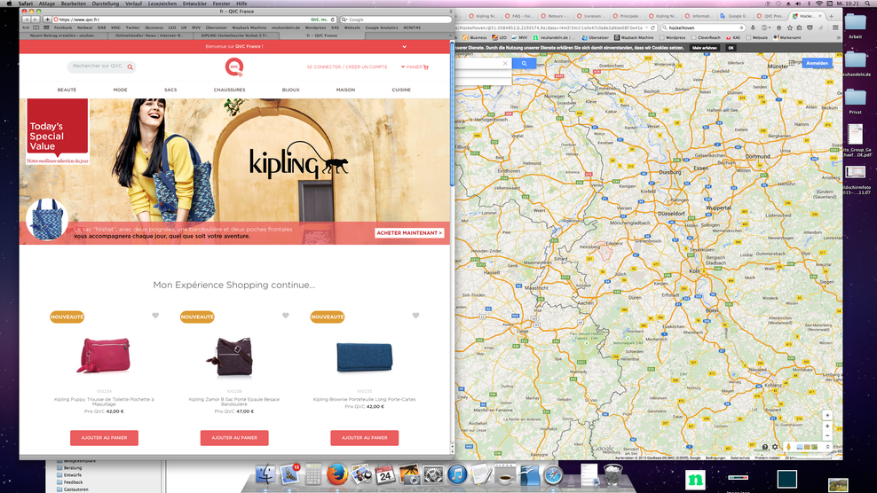Clear the Google Maps search box with X
Image resolution: width=877 pixels, height=493 pixels.
coord(505,64)
